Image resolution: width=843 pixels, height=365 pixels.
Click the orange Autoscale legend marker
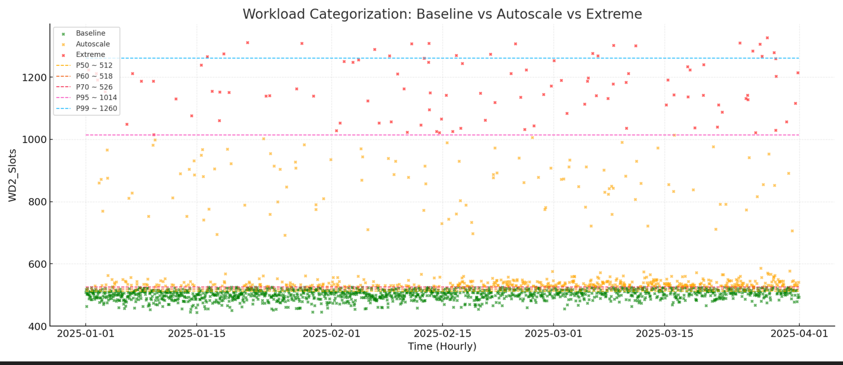coord(64,45)
